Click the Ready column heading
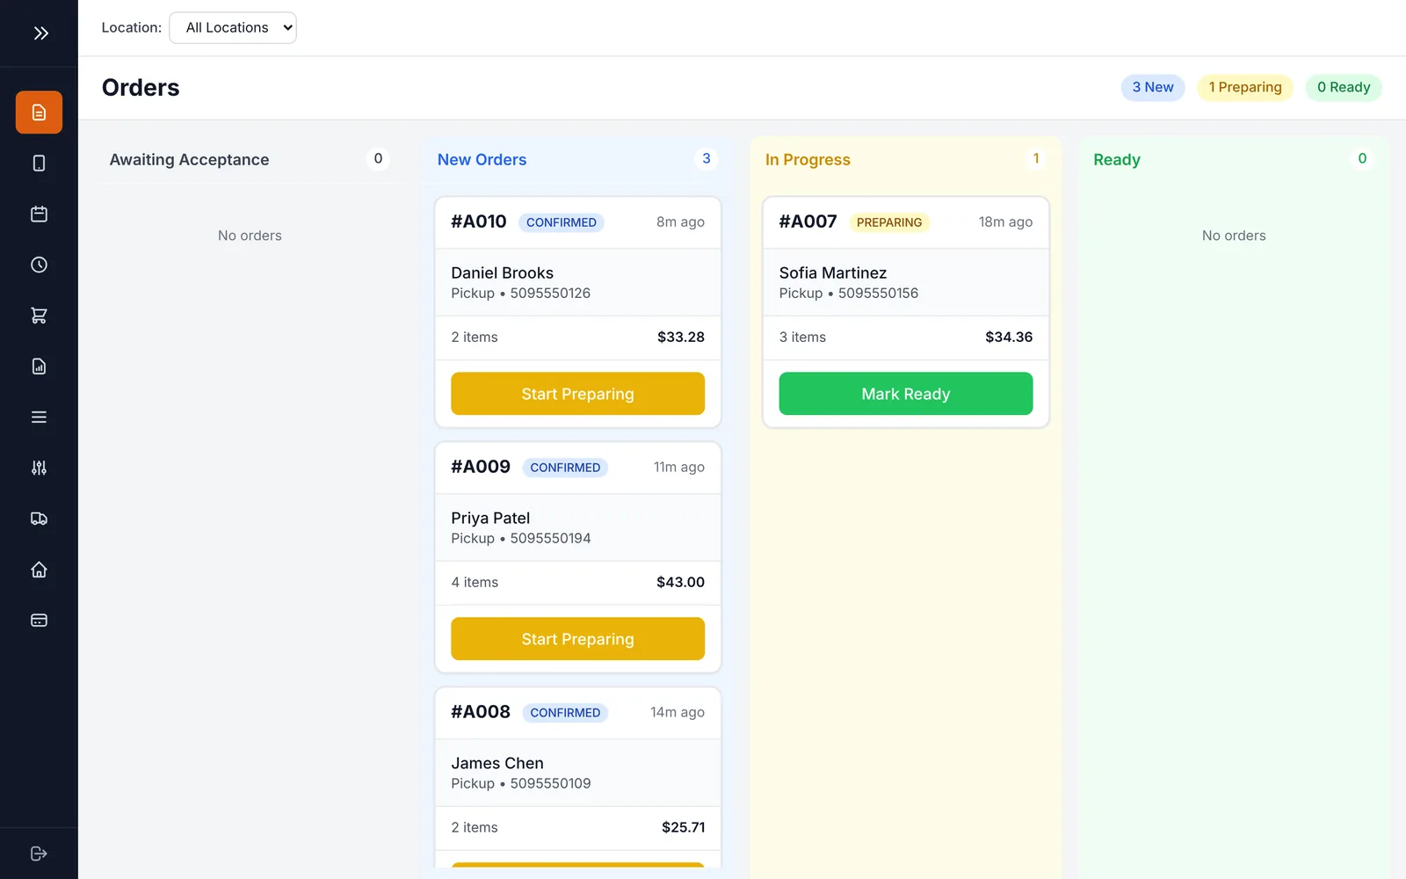The height and width of the screenshot is (879, 1406). pos(1117,160)
